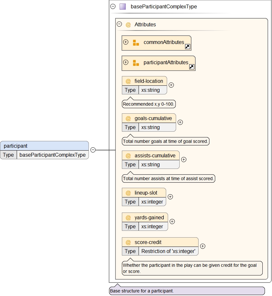Screen dimensions: 272x296
Task: Expand the goals-cumulative attribute details
Action: pyautogui.click(x=180, y=122)
